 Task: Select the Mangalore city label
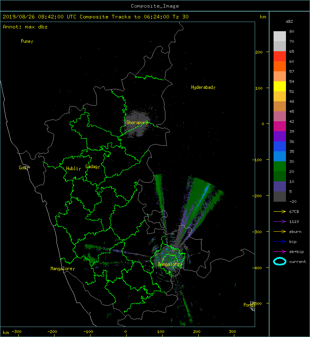pos(62,269)
